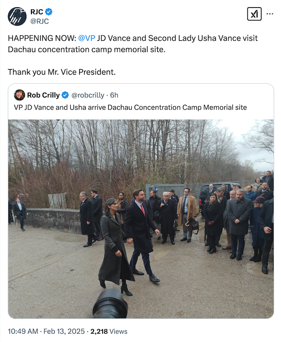This screenshot has height=342, width=281.
Task: Click the main tweet HAPPENING NOW text
Action: [x=133, y=44]
